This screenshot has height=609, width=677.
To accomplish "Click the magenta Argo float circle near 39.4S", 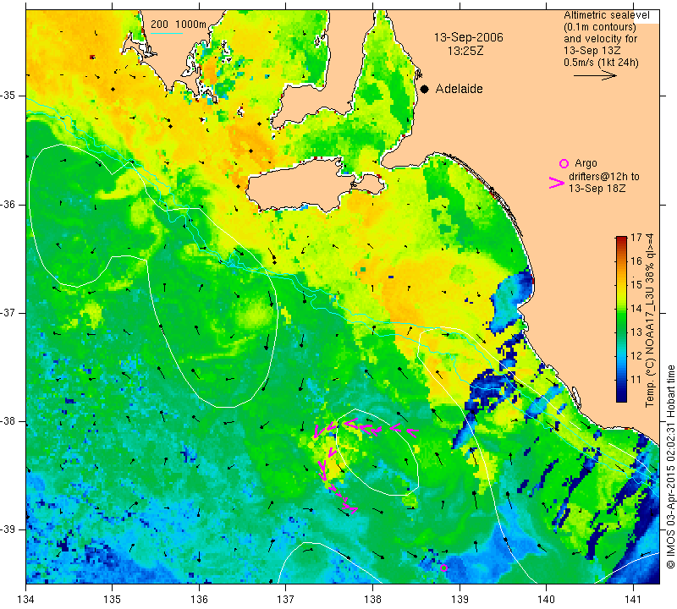I will (443, 568).
